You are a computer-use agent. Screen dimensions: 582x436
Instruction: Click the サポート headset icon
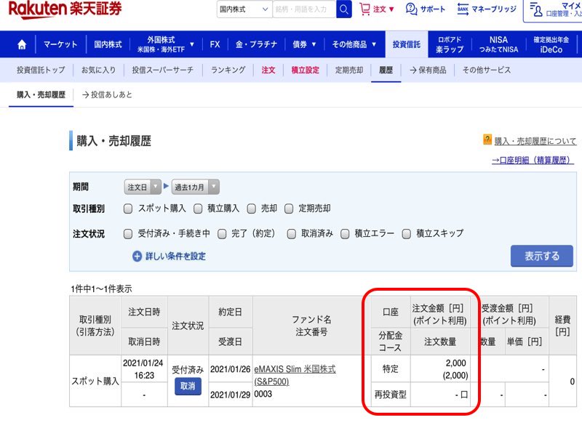coord(412,9)
